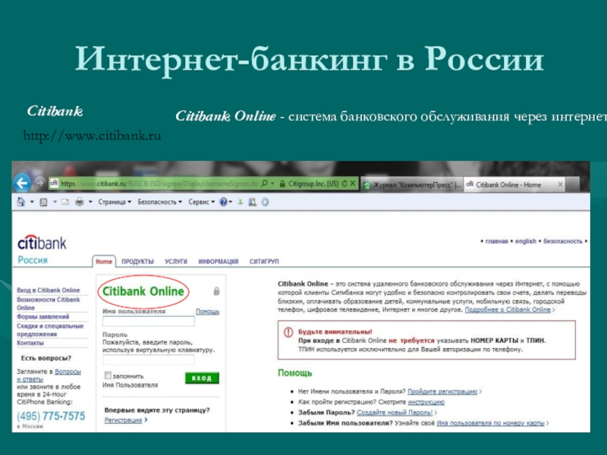
Task: Open the Сервис menu
Action: pyautogui.click(x=201, y=202)
